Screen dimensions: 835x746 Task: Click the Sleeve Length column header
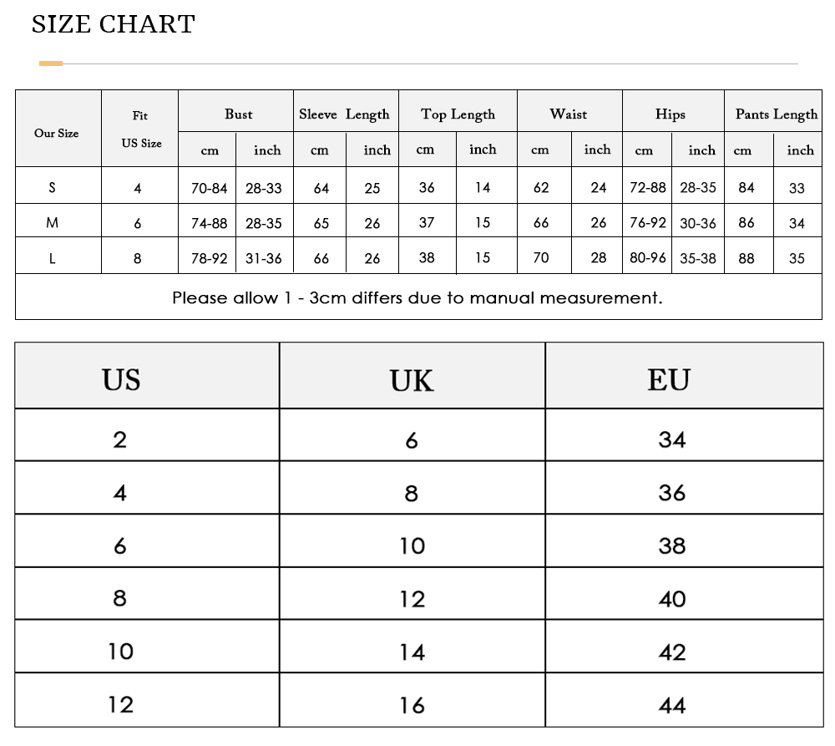click(x=344, y=114)
